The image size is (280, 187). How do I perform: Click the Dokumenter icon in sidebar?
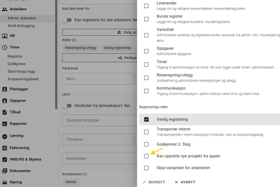click(5, 171)
